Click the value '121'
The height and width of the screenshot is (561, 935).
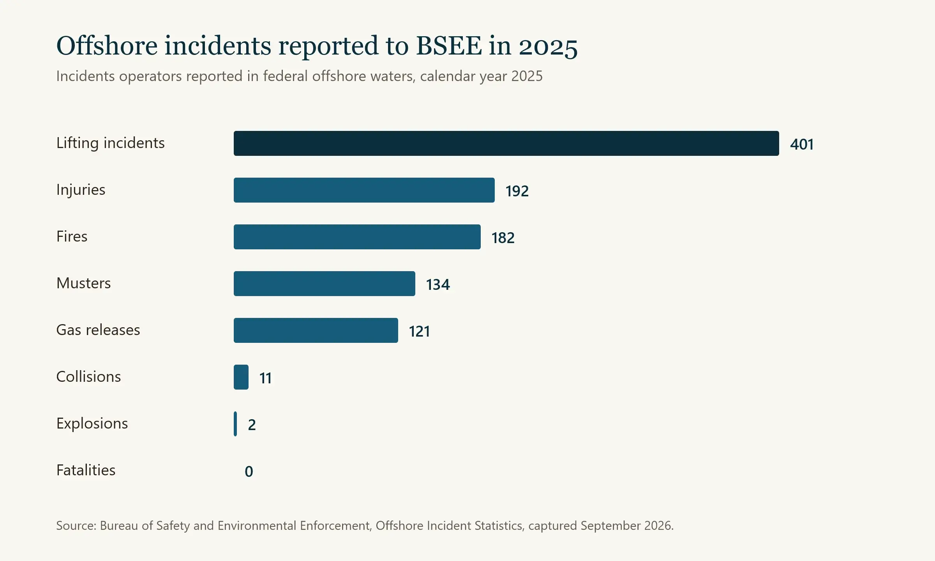420,332
